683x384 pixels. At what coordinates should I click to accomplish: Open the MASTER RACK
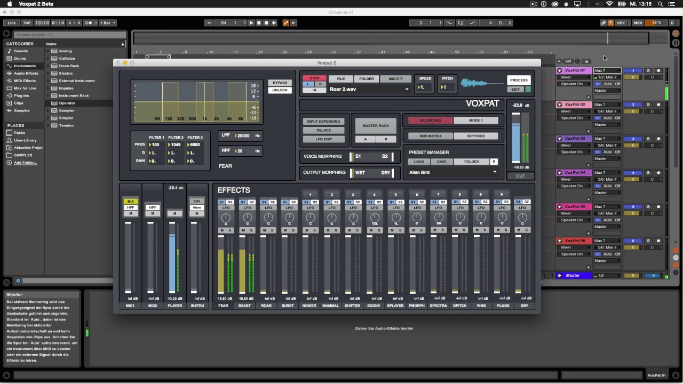[376, 126]
